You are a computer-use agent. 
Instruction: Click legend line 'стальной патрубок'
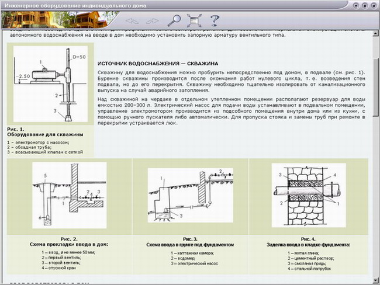pos(313,269)
